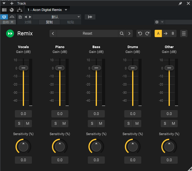Solo the Vocals stem
The width and height of the screenshot is (192, 171).
click(19, 124)
